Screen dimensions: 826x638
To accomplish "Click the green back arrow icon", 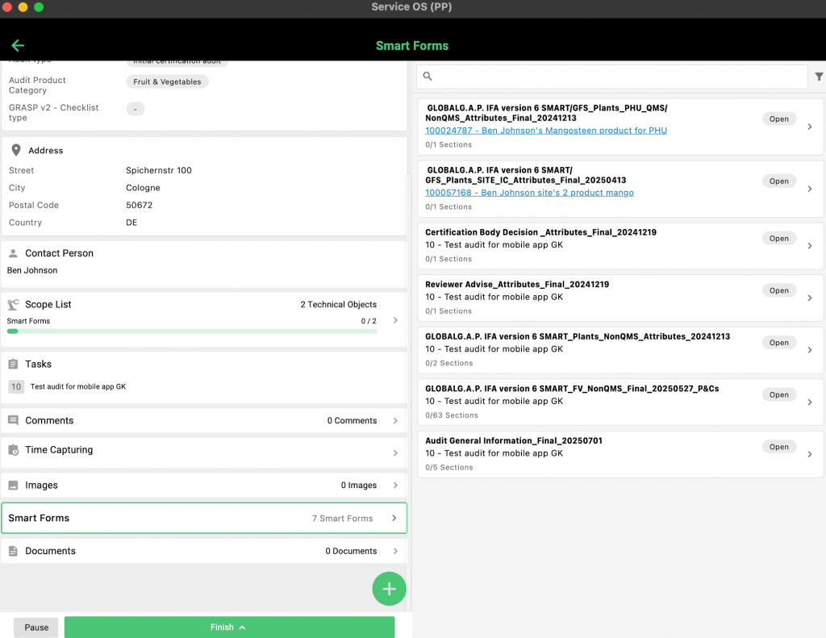I will pos(18,46).
